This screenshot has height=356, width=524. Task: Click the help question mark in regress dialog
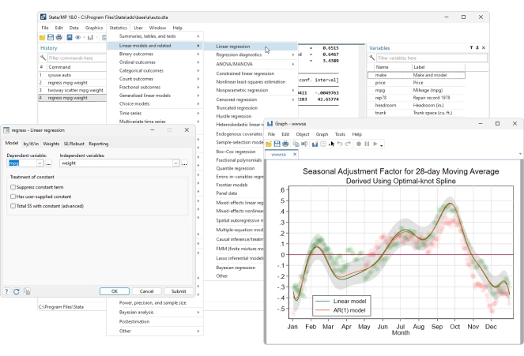tap(6, 291)
